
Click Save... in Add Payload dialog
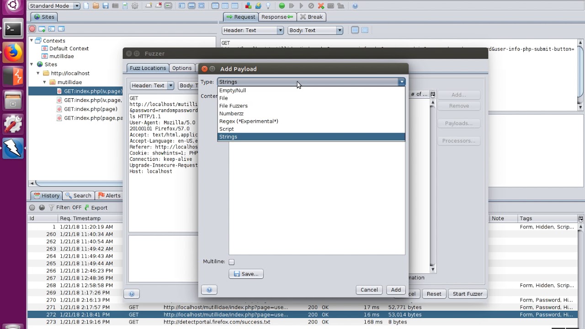246,274
